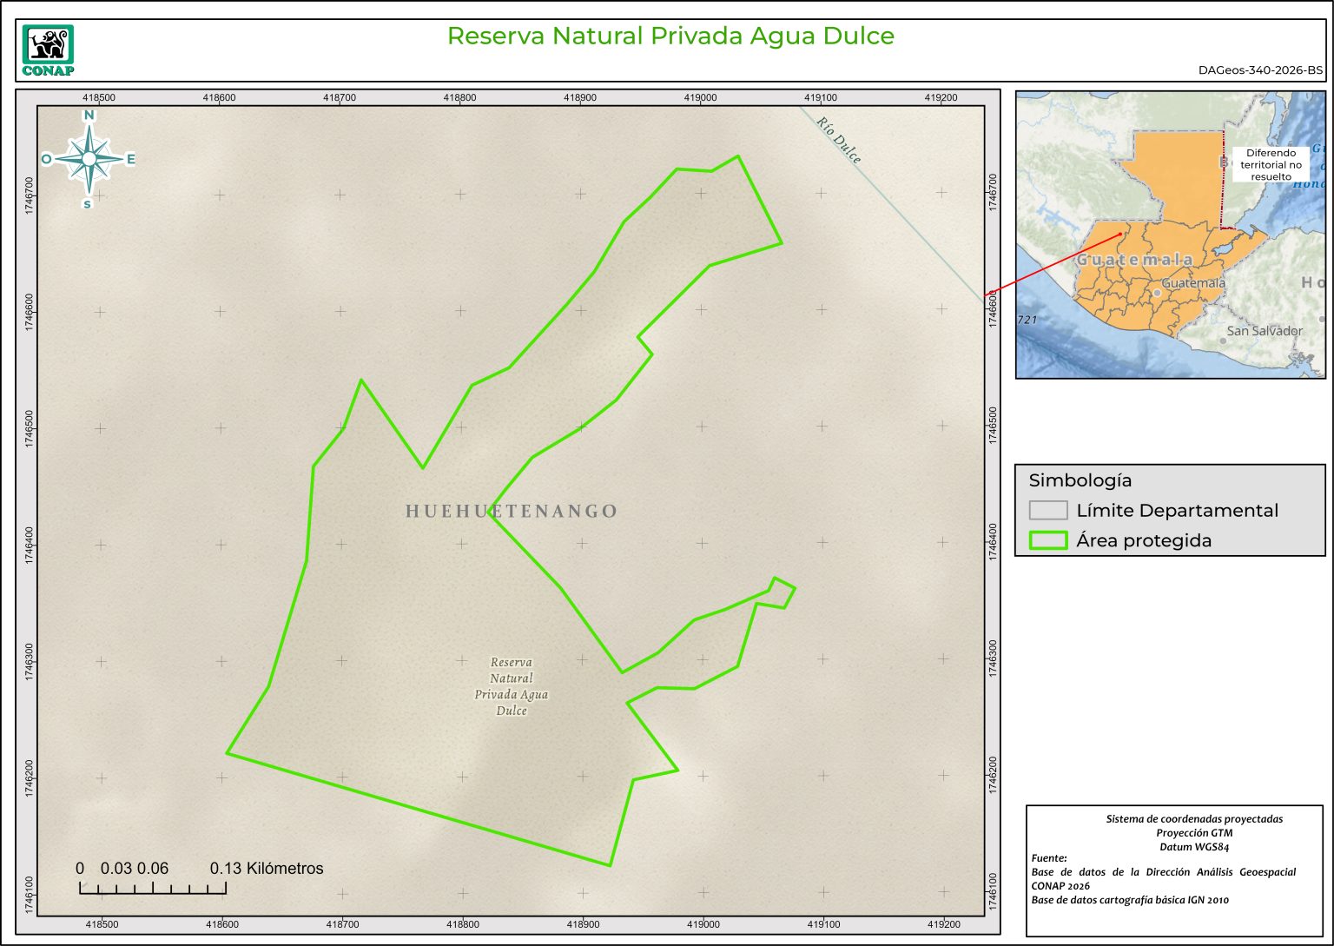Click the Límite Departamental legend text
The height and width of the screenshot is (946, 1334).
pyautogui.click(x=1177, y=511)
